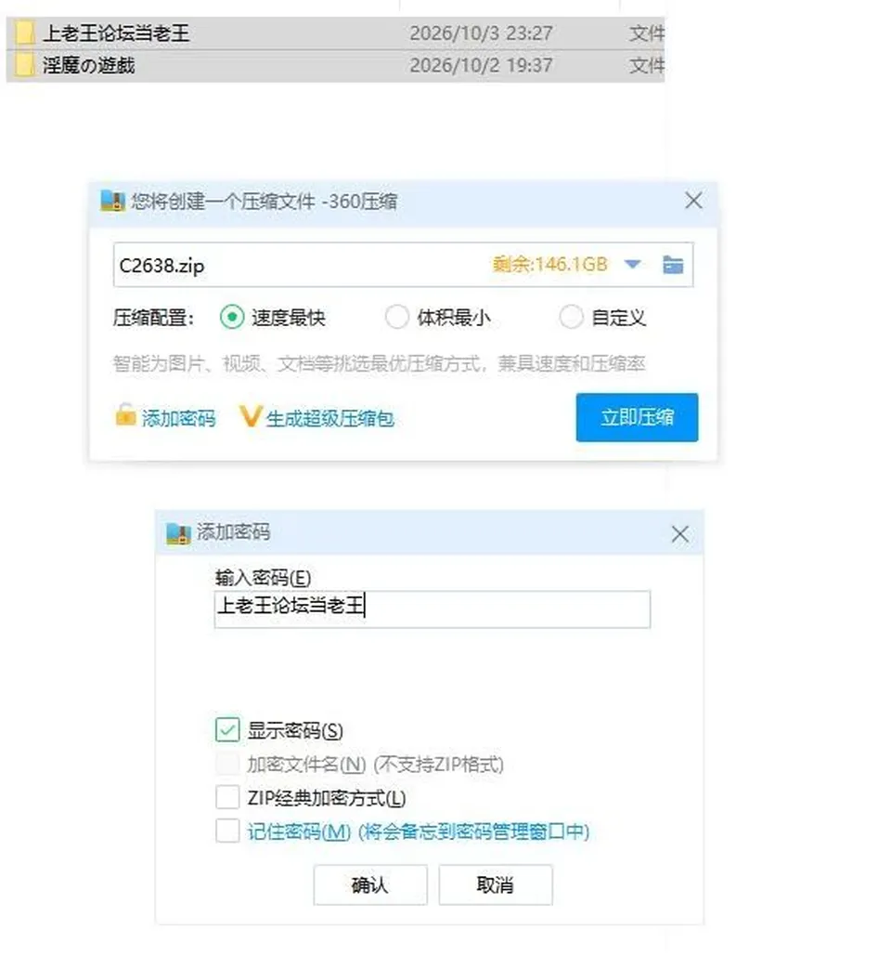Click the 360压缩 app icon in compression dialog title

112,202
